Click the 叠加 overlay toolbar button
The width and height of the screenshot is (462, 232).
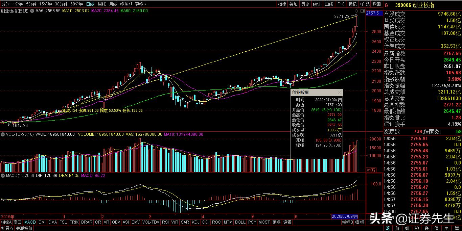pos(293,4)
